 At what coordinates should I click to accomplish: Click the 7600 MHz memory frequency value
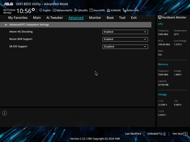point(163,75)
